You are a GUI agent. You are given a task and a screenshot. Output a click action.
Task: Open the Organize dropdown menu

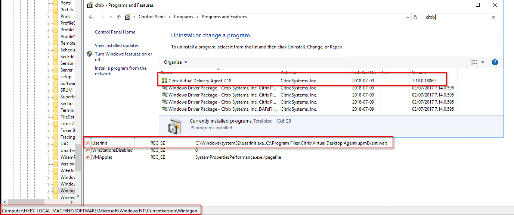coord(176,62)
